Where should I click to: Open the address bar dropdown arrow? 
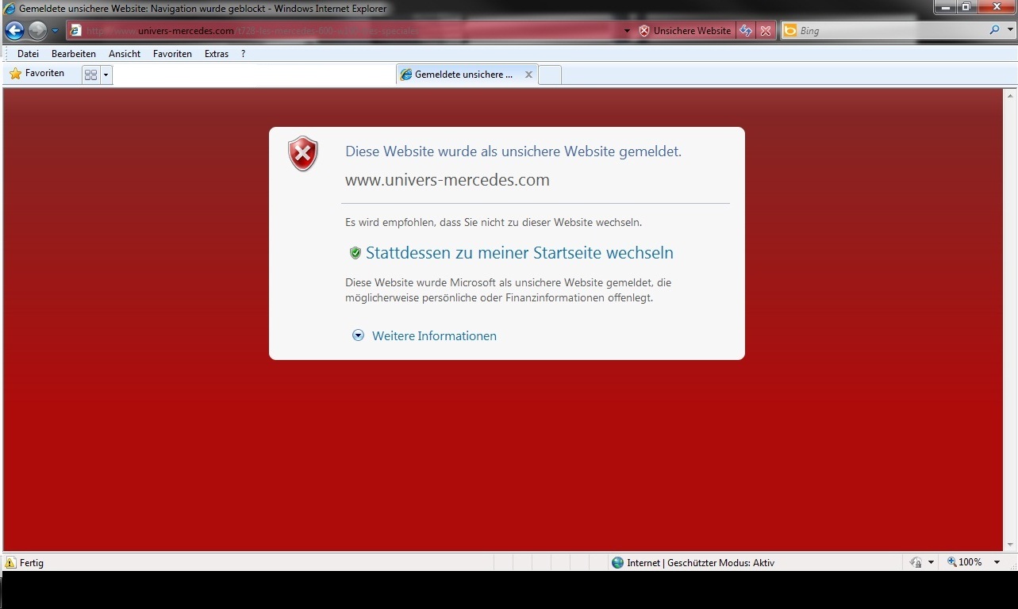(627, 31)
